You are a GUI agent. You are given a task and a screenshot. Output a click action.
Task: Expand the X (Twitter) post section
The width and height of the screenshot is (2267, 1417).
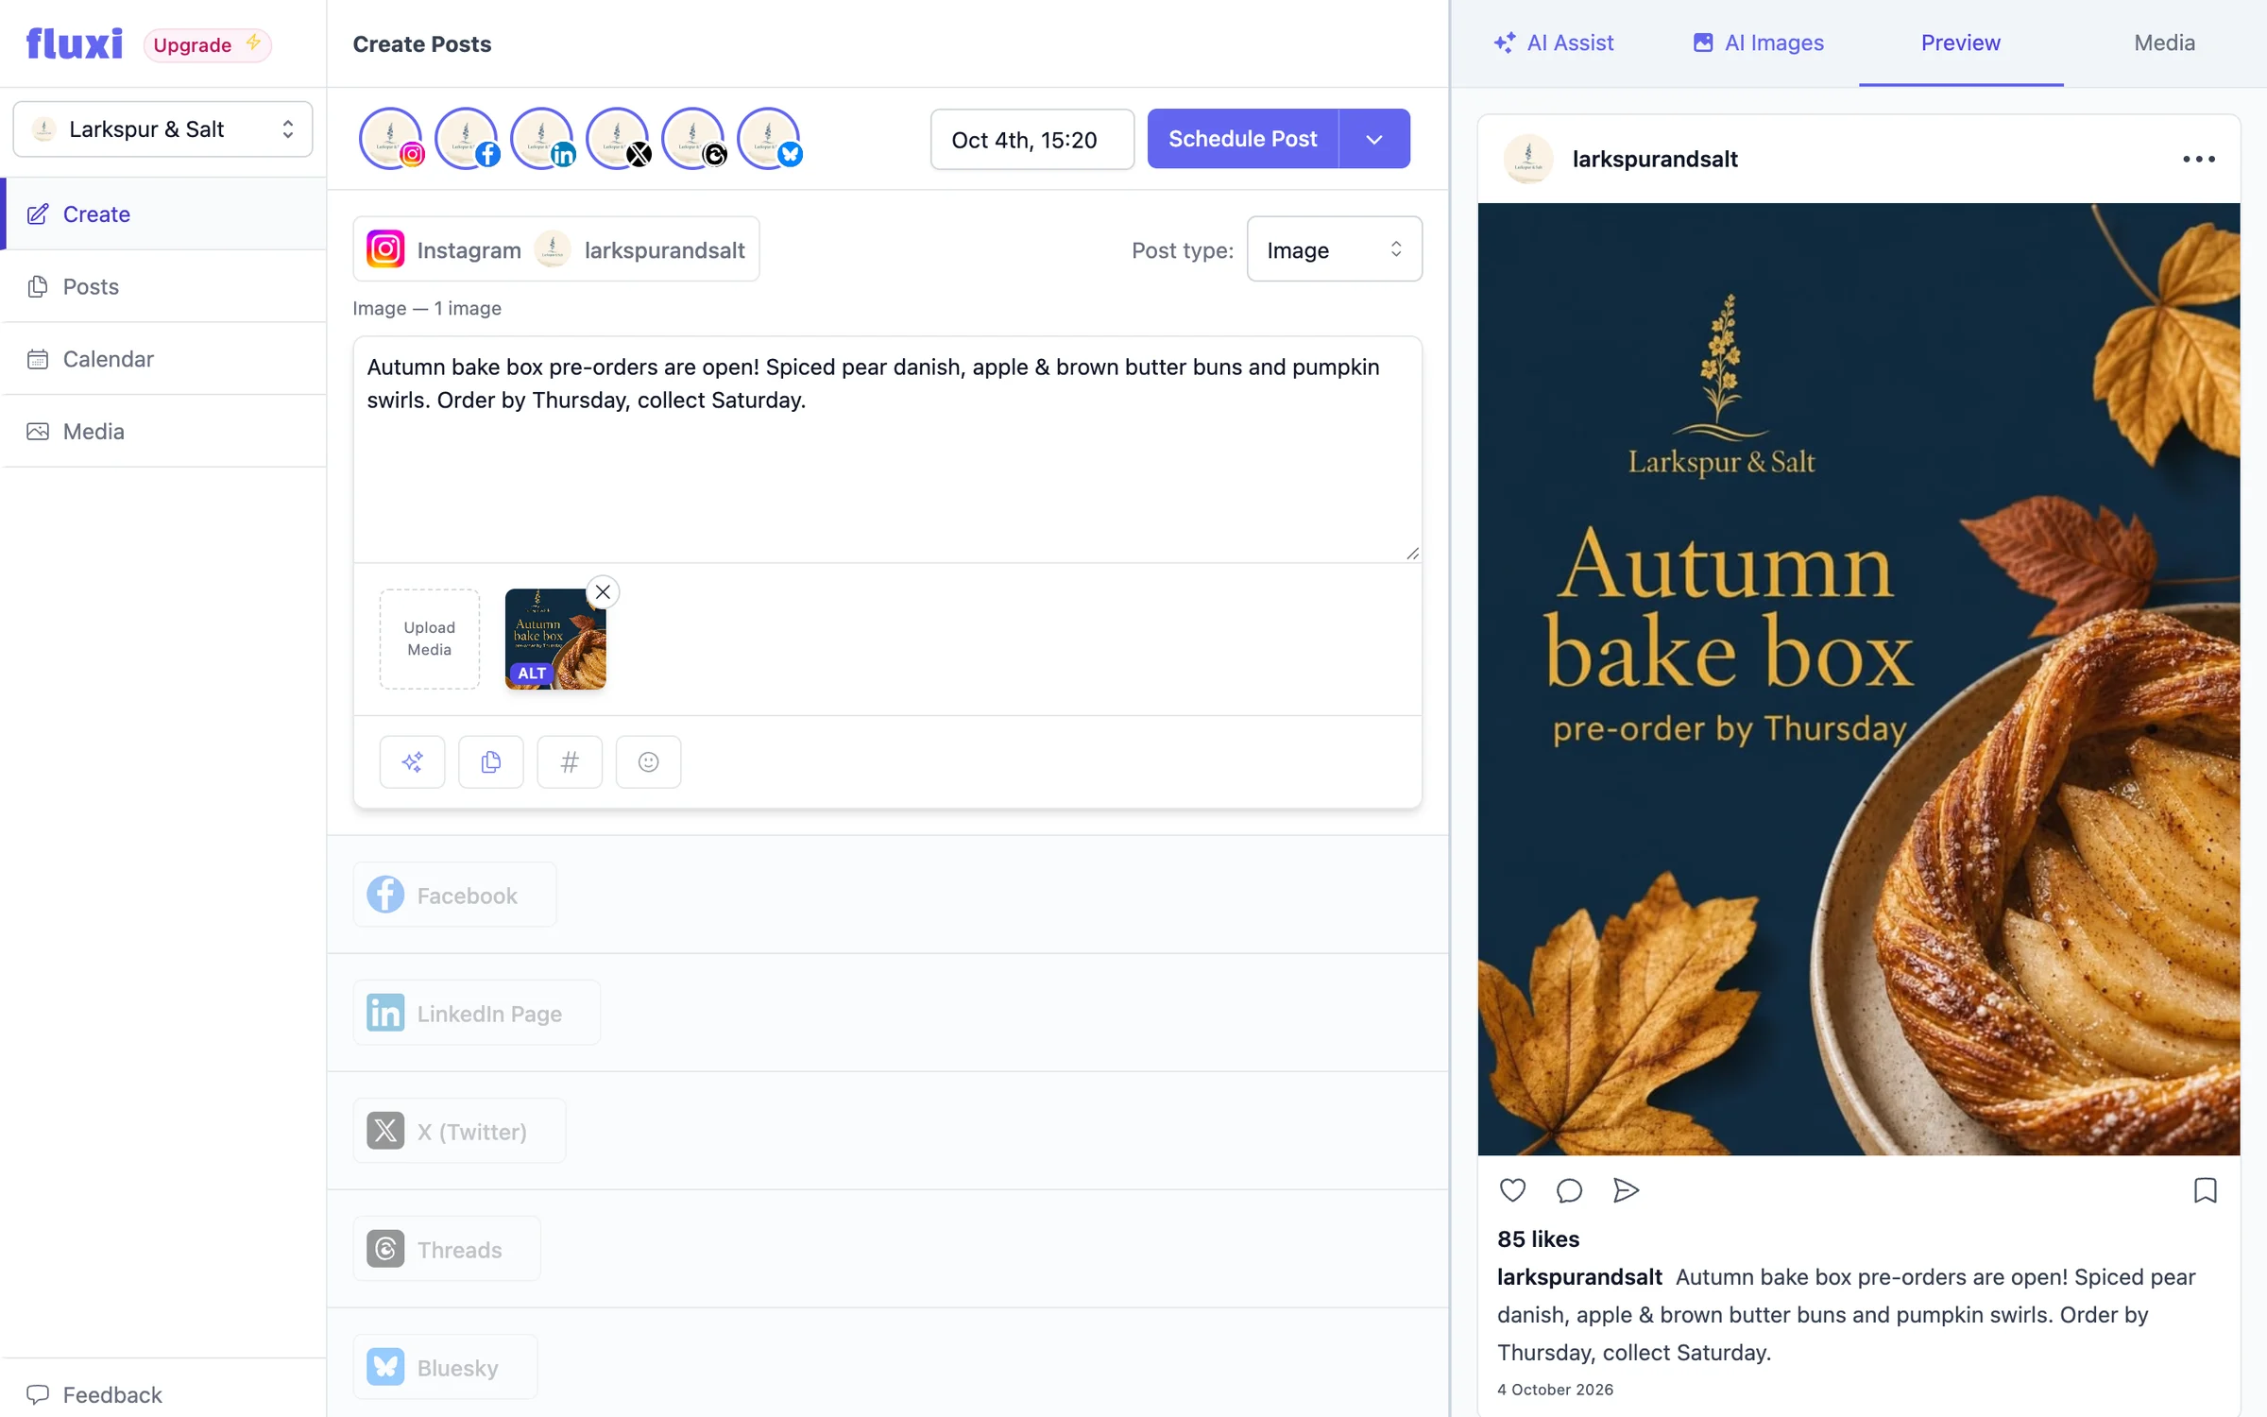point(459,1131)
